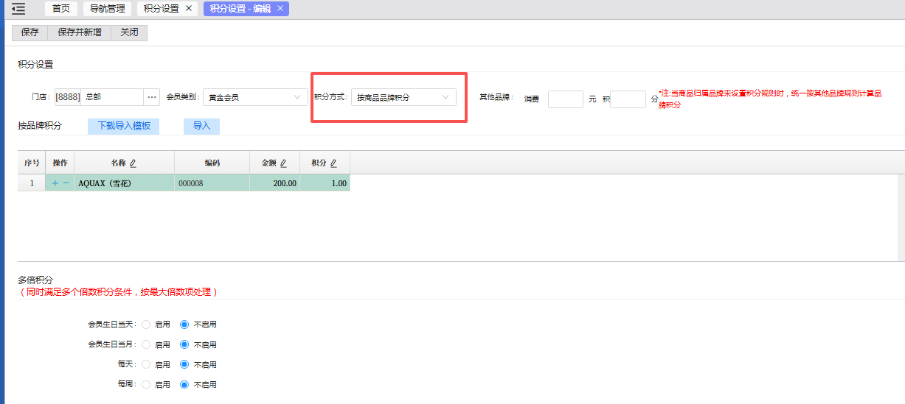Close the 积分设置 tab with its X

(x=188, y=9)
